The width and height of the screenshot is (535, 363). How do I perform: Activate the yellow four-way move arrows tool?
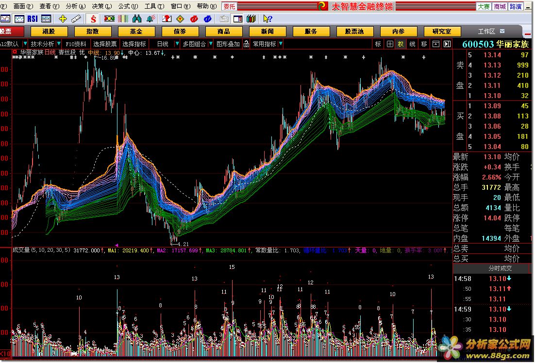click(63, 19)
